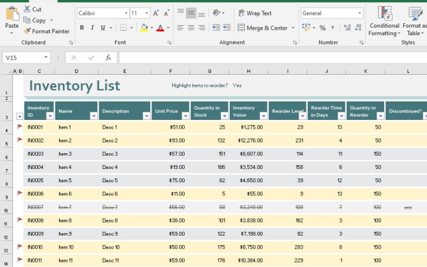Open Name Box dropdown arrow

coord(46,57)
